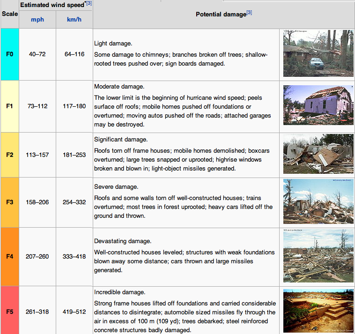Select the '333–418' km/h cell
355x334 pixels.
tap(74, 257)
